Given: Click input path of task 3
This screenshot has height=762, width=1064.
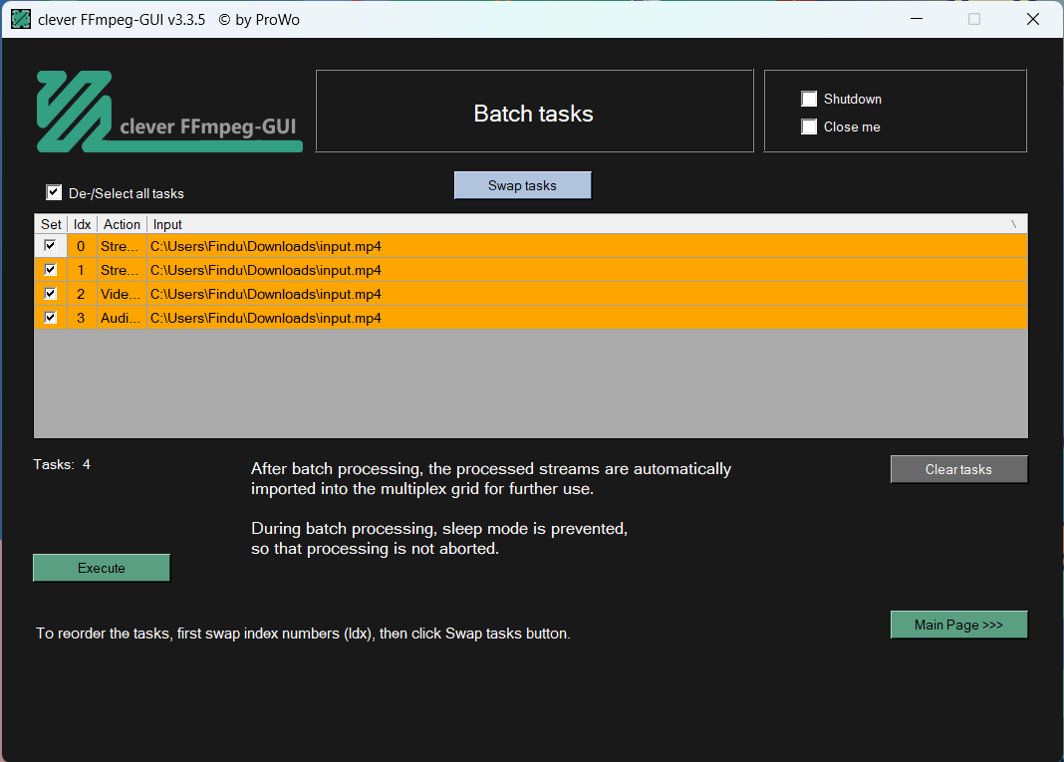Looking at the screenshot, I should coord(587,318).
